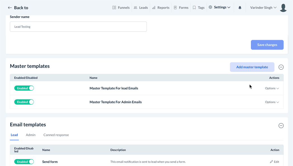Switch to the Admin email templates tab
Image resolution: width=293 pixels, height=166 pixels.
pos(30,135)
